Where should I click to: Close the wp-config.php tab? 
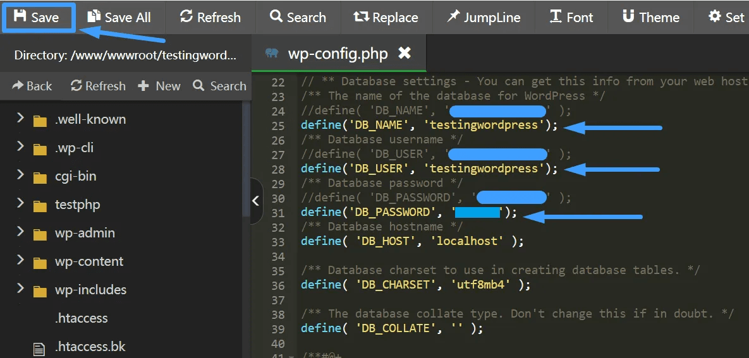405,53
